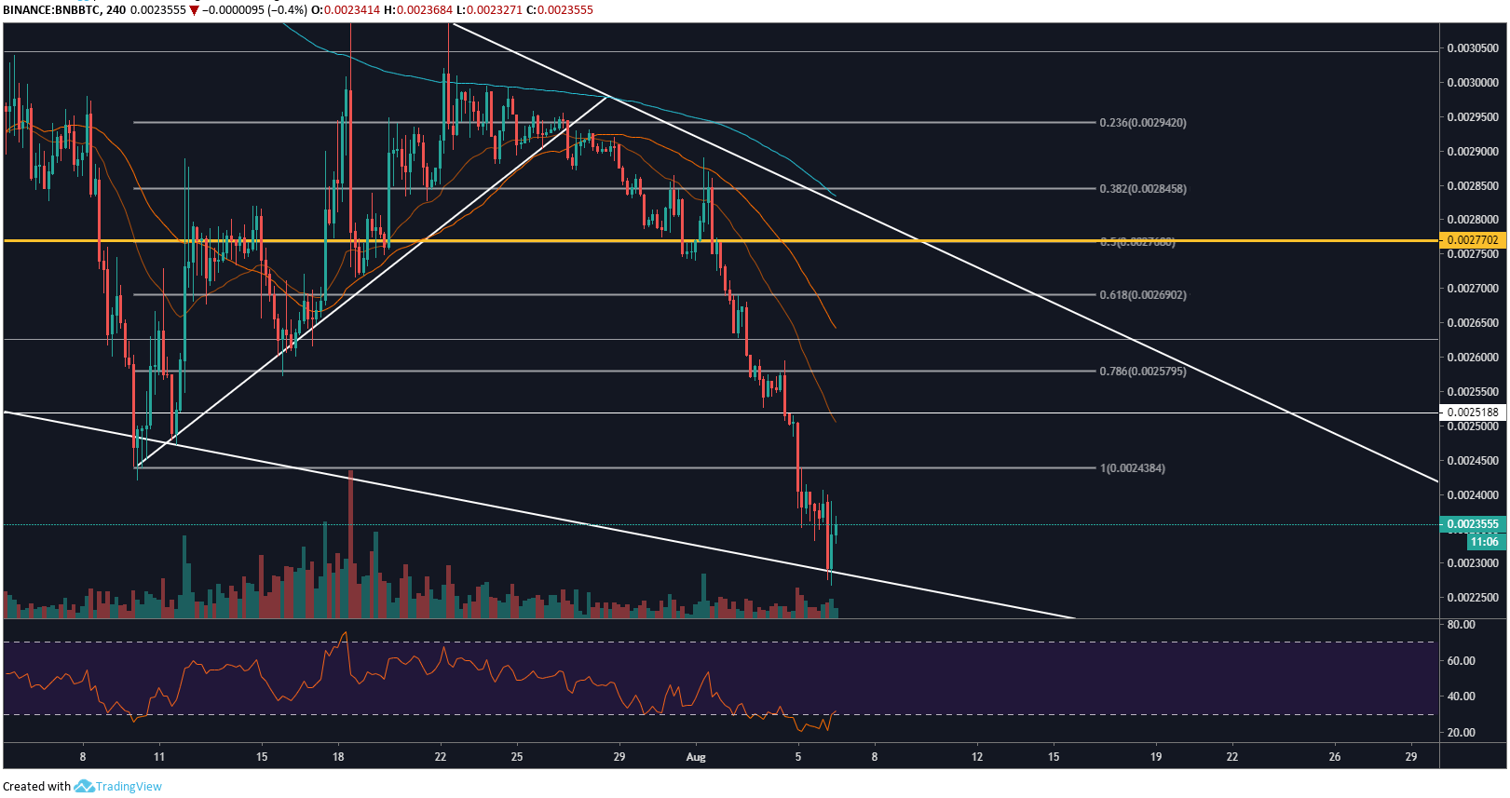
Task: Click the RSI 40.00 axis label
Action: point(1462,697)
